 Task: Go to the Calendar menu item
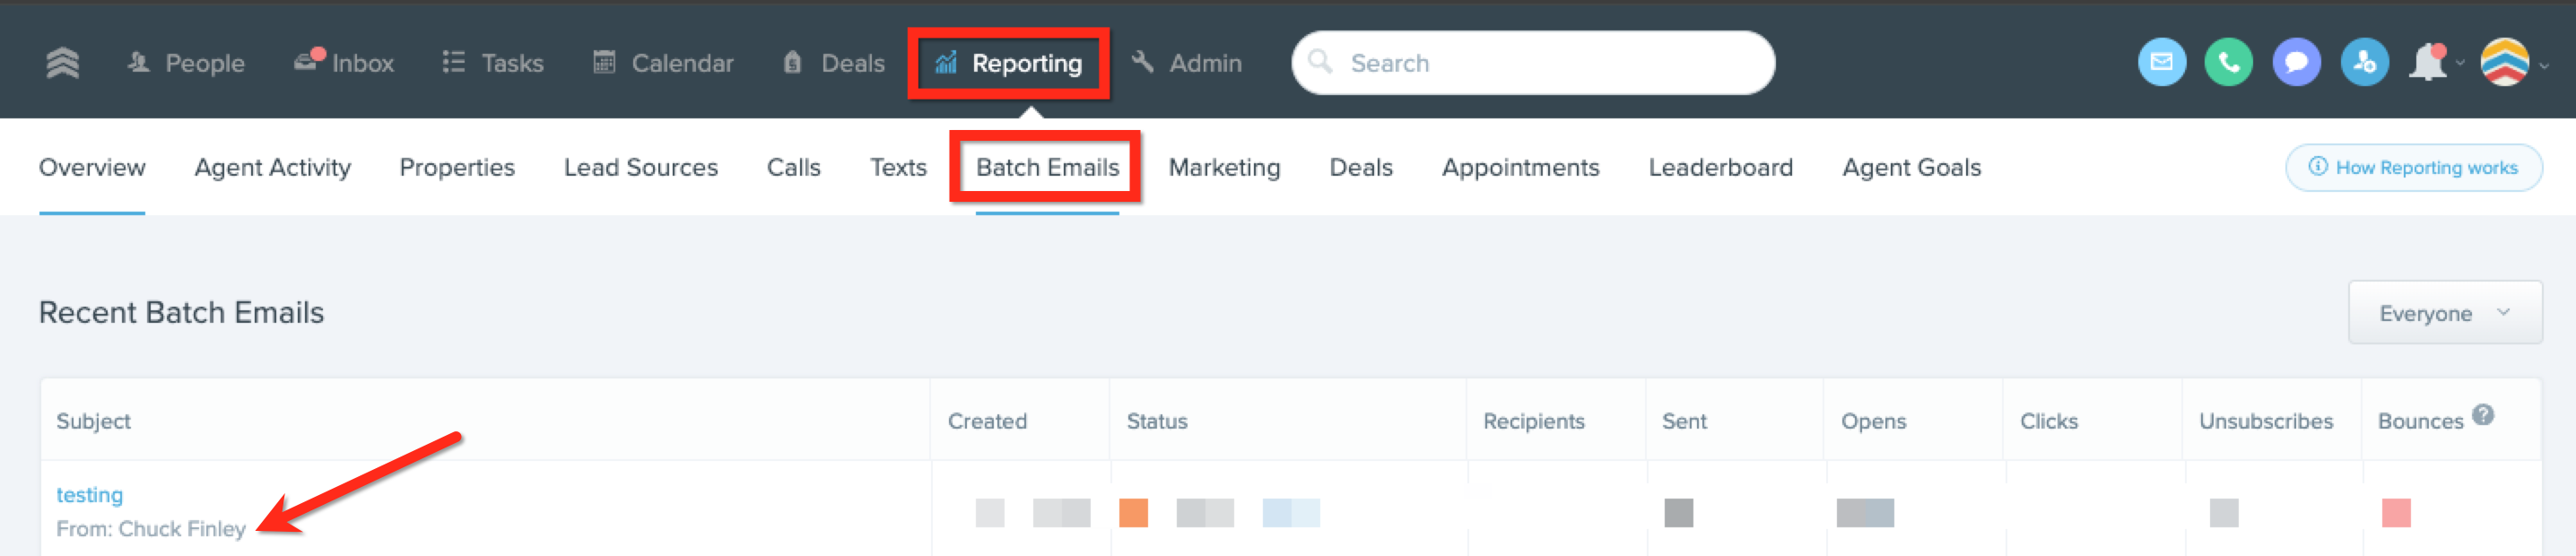coord(663,63)
